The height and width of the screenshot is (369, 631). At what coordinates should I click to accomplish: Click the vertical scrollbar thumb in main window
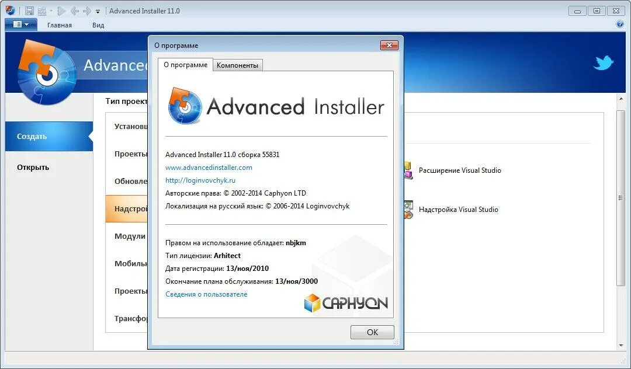tap(620, 198)
